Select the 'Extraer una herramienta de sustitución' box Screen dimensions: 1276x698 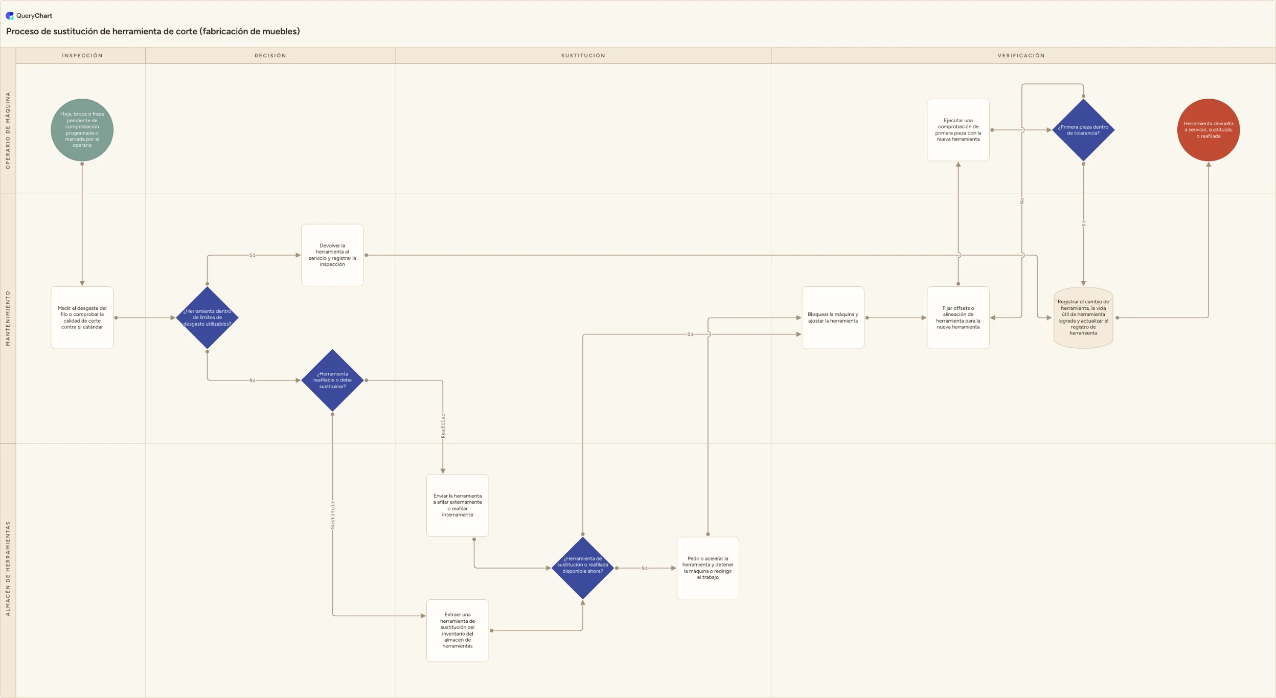point(458,631)
